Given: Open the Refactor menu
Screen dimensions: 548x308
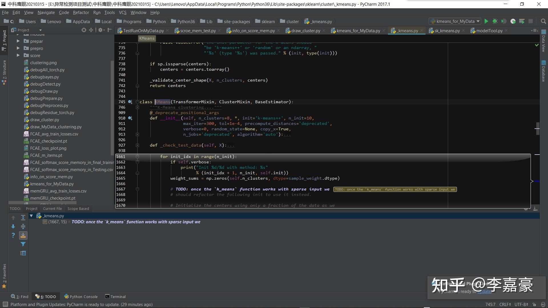Looking at the screenshot, I should tap(81, 13).
